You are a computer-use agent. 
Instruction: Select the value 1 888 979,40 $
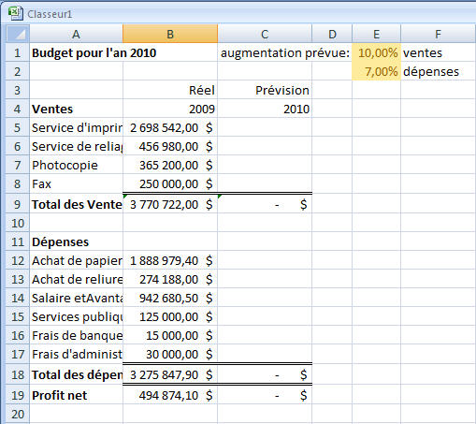pyautogui.click(x=170, y=260)
